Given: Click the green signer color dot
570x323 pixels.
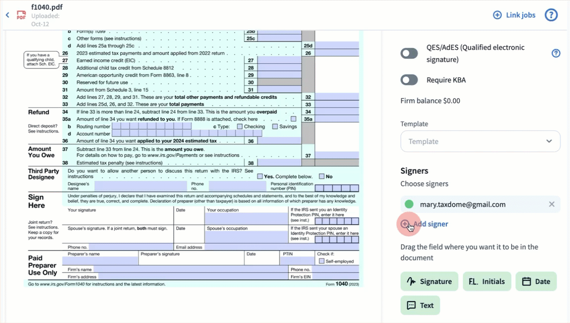Looking at the screenshot, I should [409, 204].
